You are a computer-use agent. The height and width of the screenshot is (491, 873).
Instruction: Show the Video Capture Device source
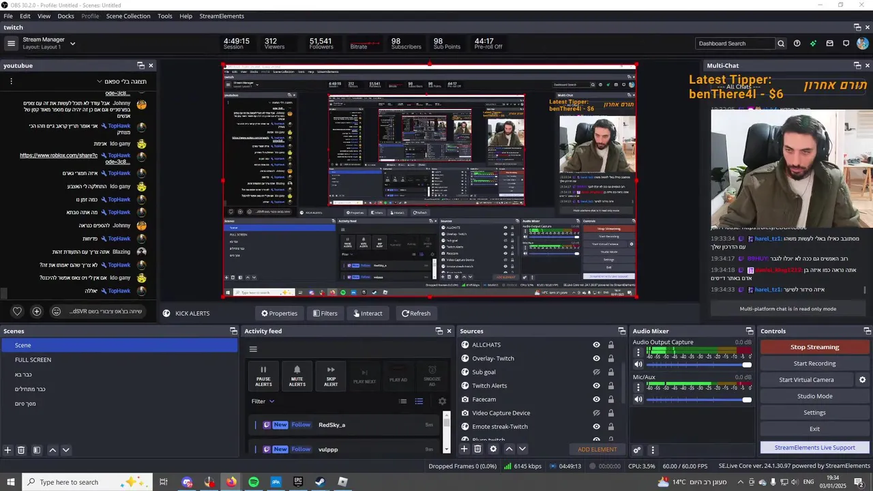coord(597,413)
